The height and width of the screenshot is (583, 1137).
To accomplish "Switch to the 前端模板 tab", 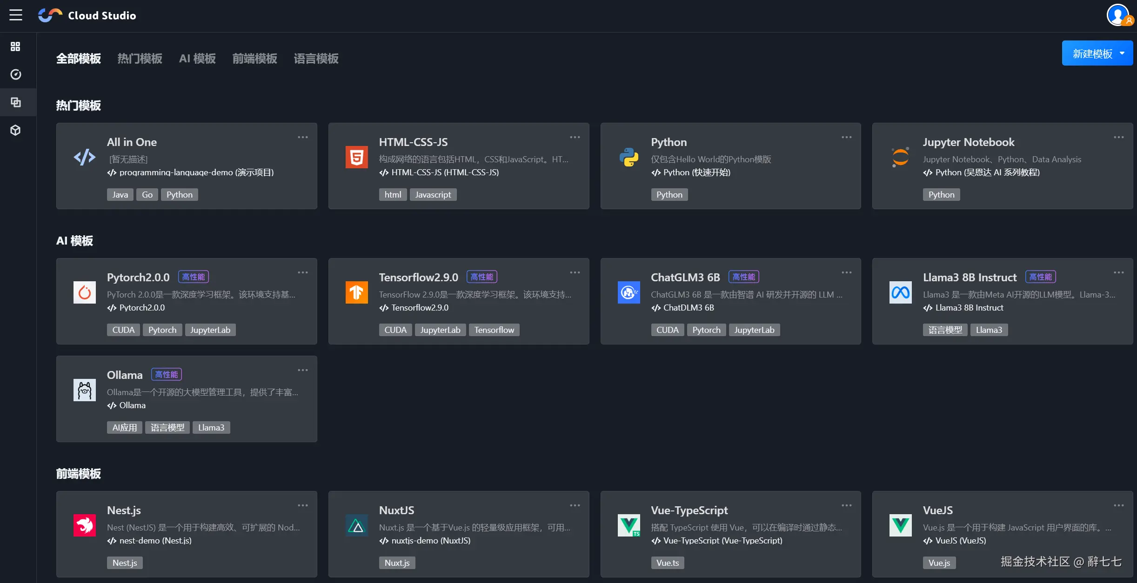I will (254, 59).
